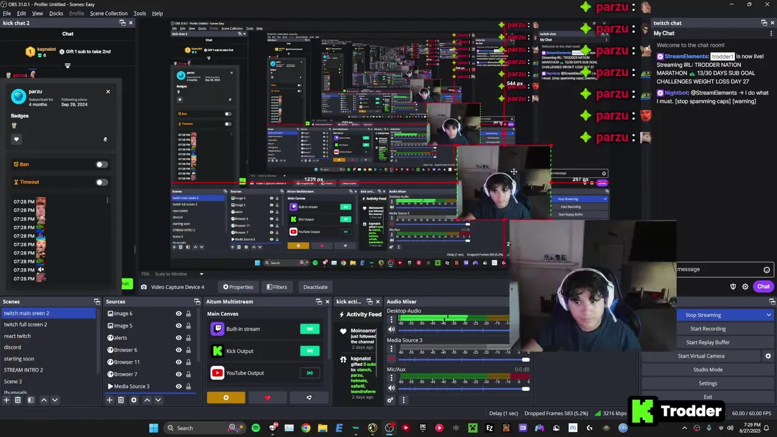This screenshot has height=437, width=777.
Task: Add a new source
Action: point(110,400)
